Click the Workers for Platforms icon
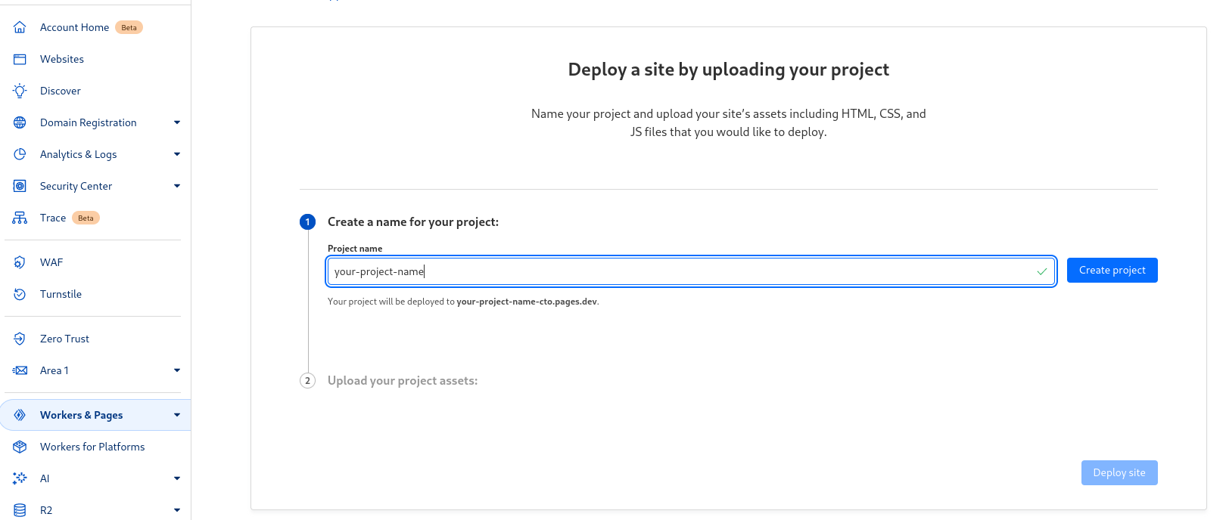 coord(19,447)
